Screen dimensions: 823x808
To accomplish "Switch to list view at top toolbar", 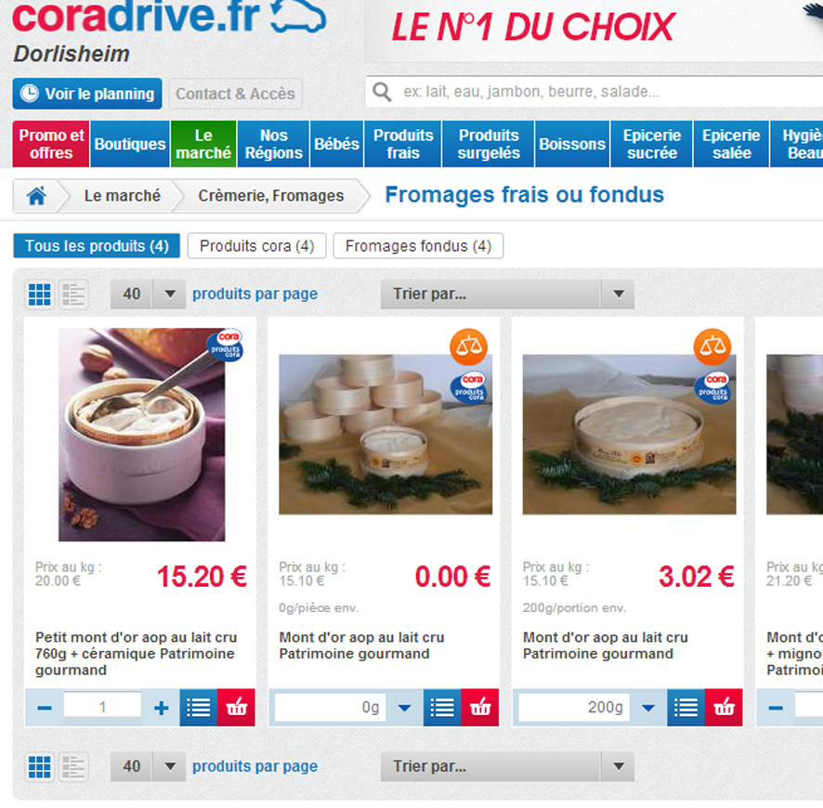I will pyautogui.click(x=73, y=294).
